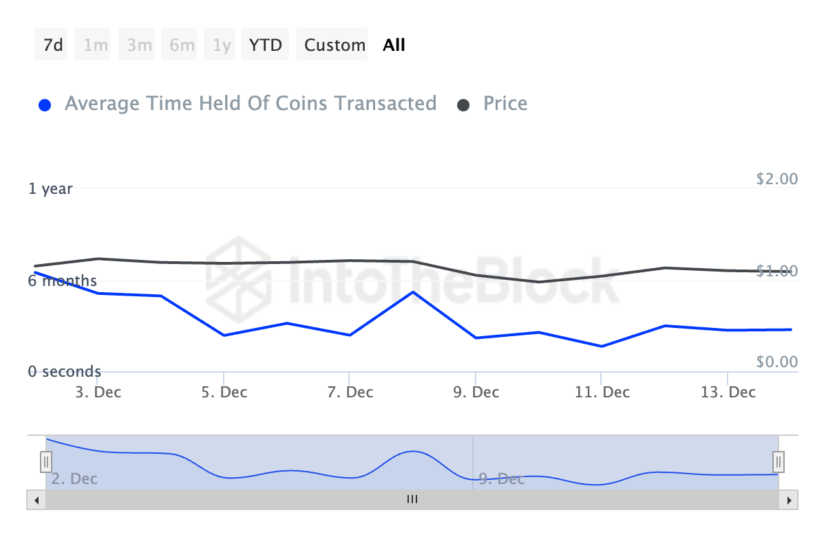The width and height of the screenshot is (826, 550).
Task: Select the 7d time range
Action: pyautogui.click(x=51, y=44)
